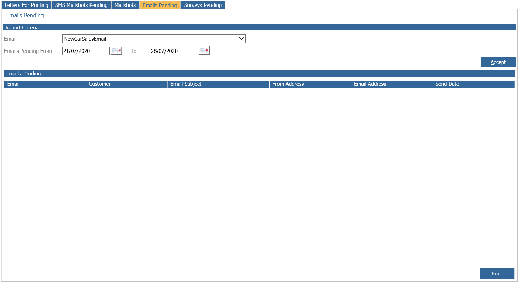This screenshot has height=283, width=519.
Task: Sort by the Email Address column header
Action: tap(392, 84)
